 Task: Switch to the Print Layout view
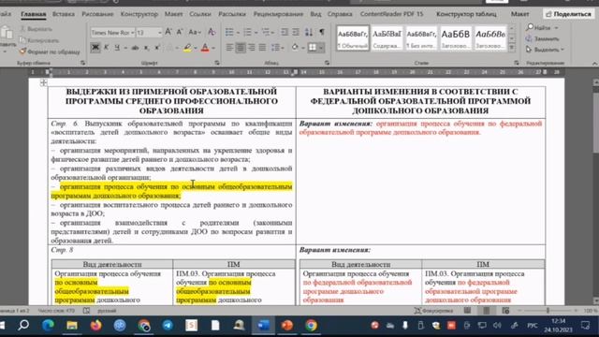pyautogui.click(x=487, y=311)
